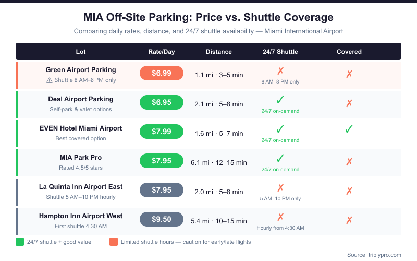
Task: Click the $9.50 Hampton Inn rate badge
Action: pyautogui.click(x=162, y=219)
